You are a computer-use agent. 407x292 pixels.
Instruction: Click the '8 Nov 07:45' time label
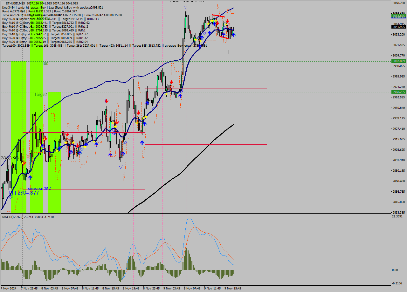70,289
